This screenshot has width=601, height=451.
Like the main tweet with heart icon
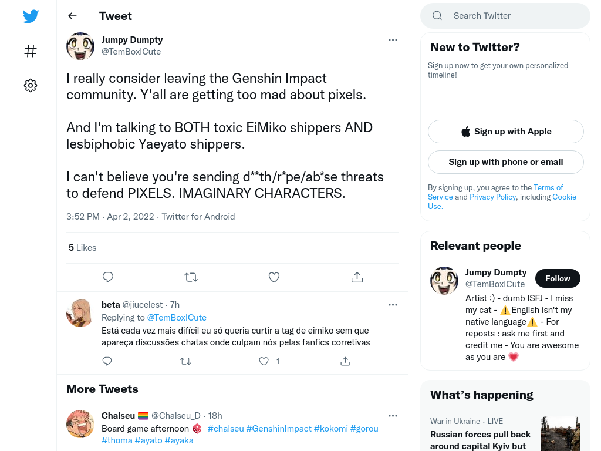[274, 277]
